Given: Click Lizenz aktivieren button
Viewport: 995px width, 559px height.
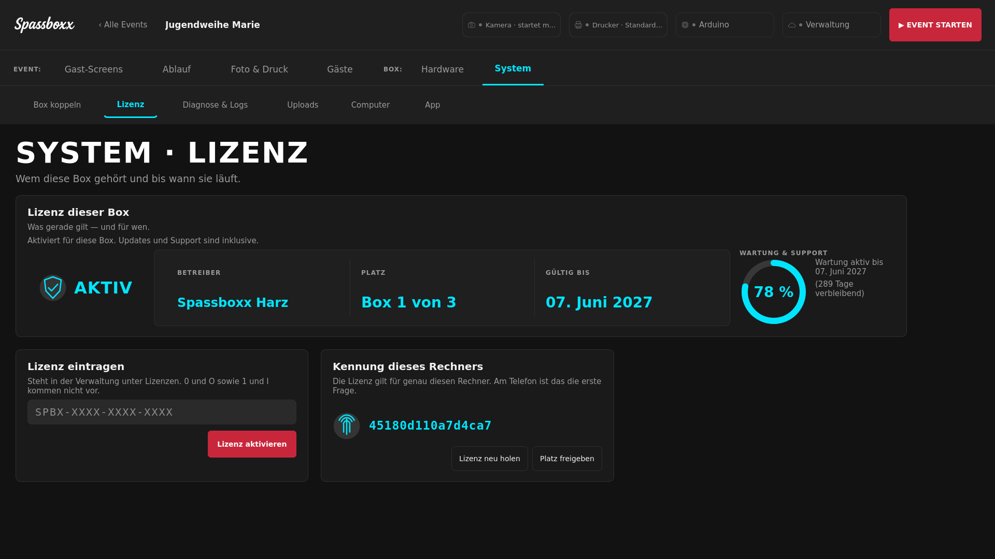Looking at the screenshot, I should 252,444.
